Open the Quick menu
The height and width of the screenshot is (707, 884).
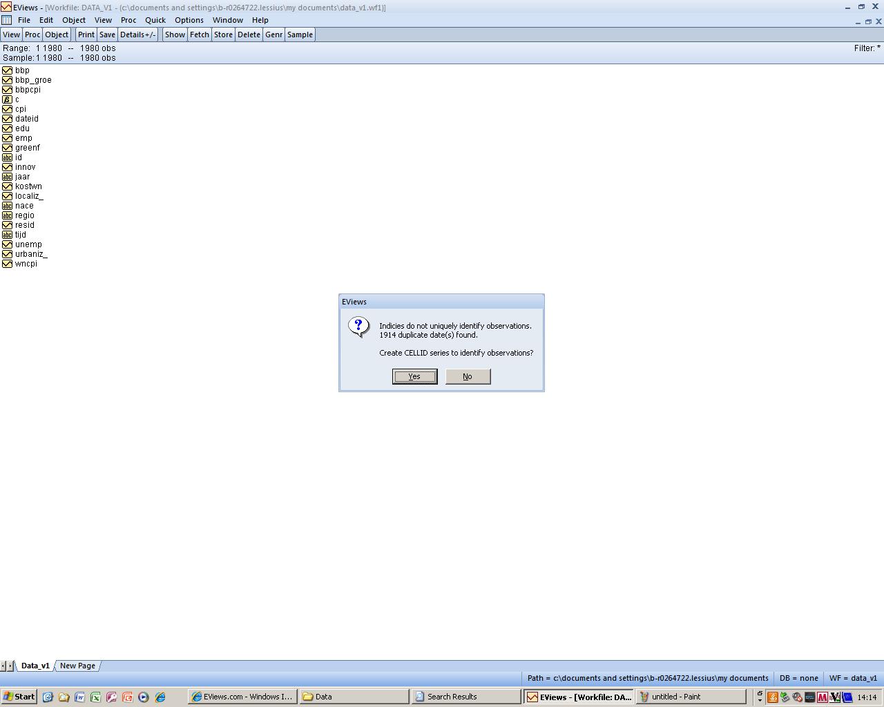(x=155, y=20)
